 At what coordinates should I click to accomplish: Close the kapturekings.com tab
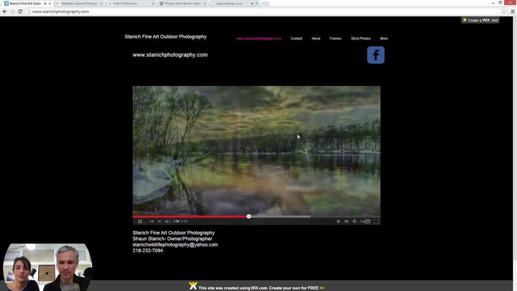tap(257, 3)
